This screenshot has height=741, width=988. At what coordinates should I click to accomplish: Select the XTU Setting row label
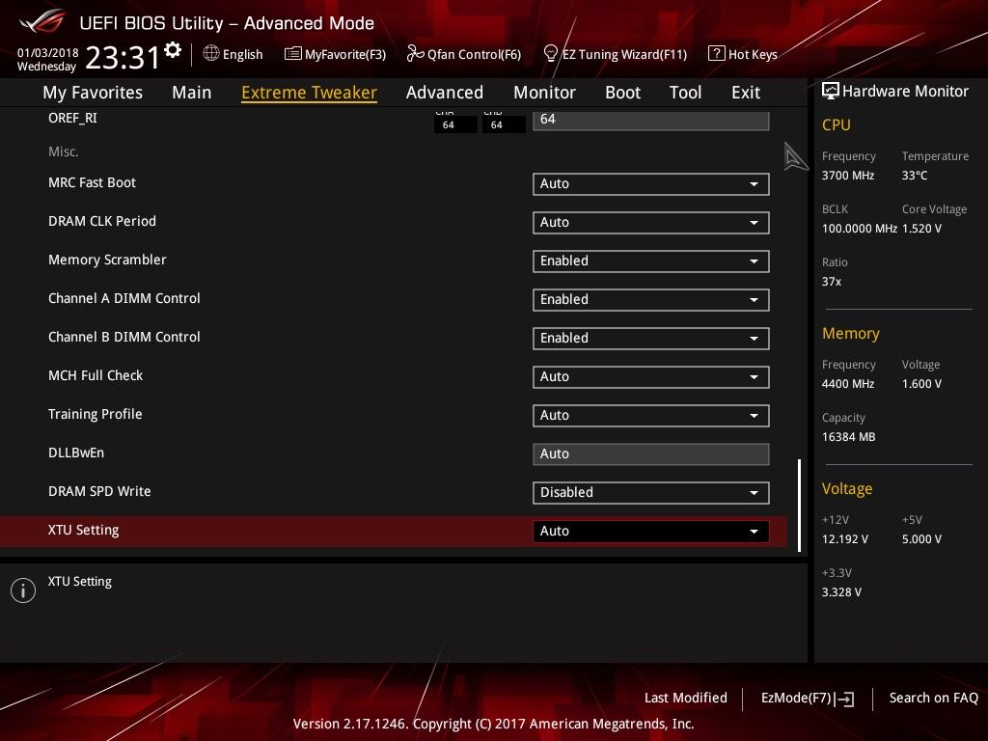click(x=83, y=531)
